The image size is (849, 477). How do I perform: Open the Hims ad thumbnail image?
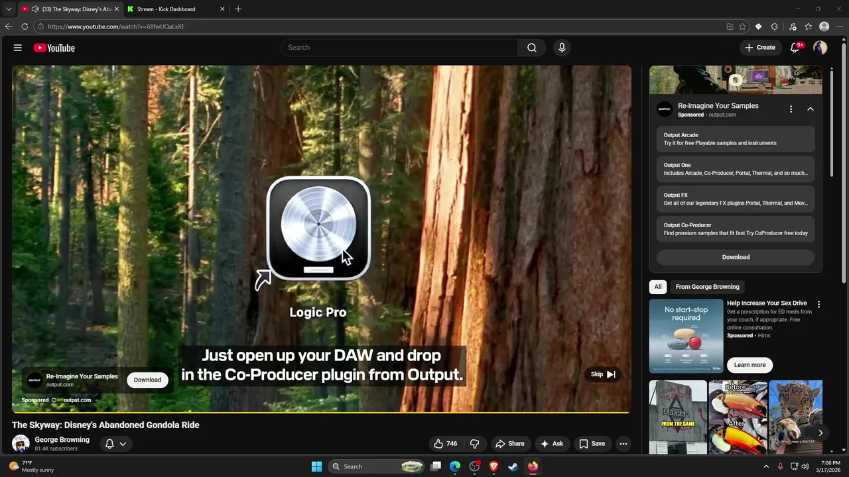686,336
